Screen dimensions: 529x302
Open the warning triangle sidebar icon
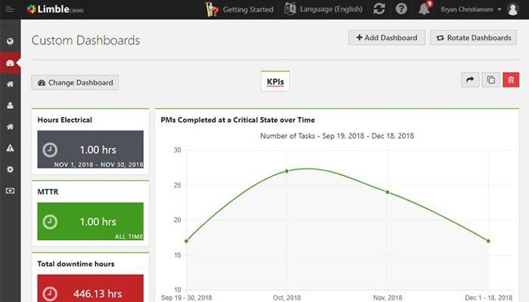click(10, 148)
